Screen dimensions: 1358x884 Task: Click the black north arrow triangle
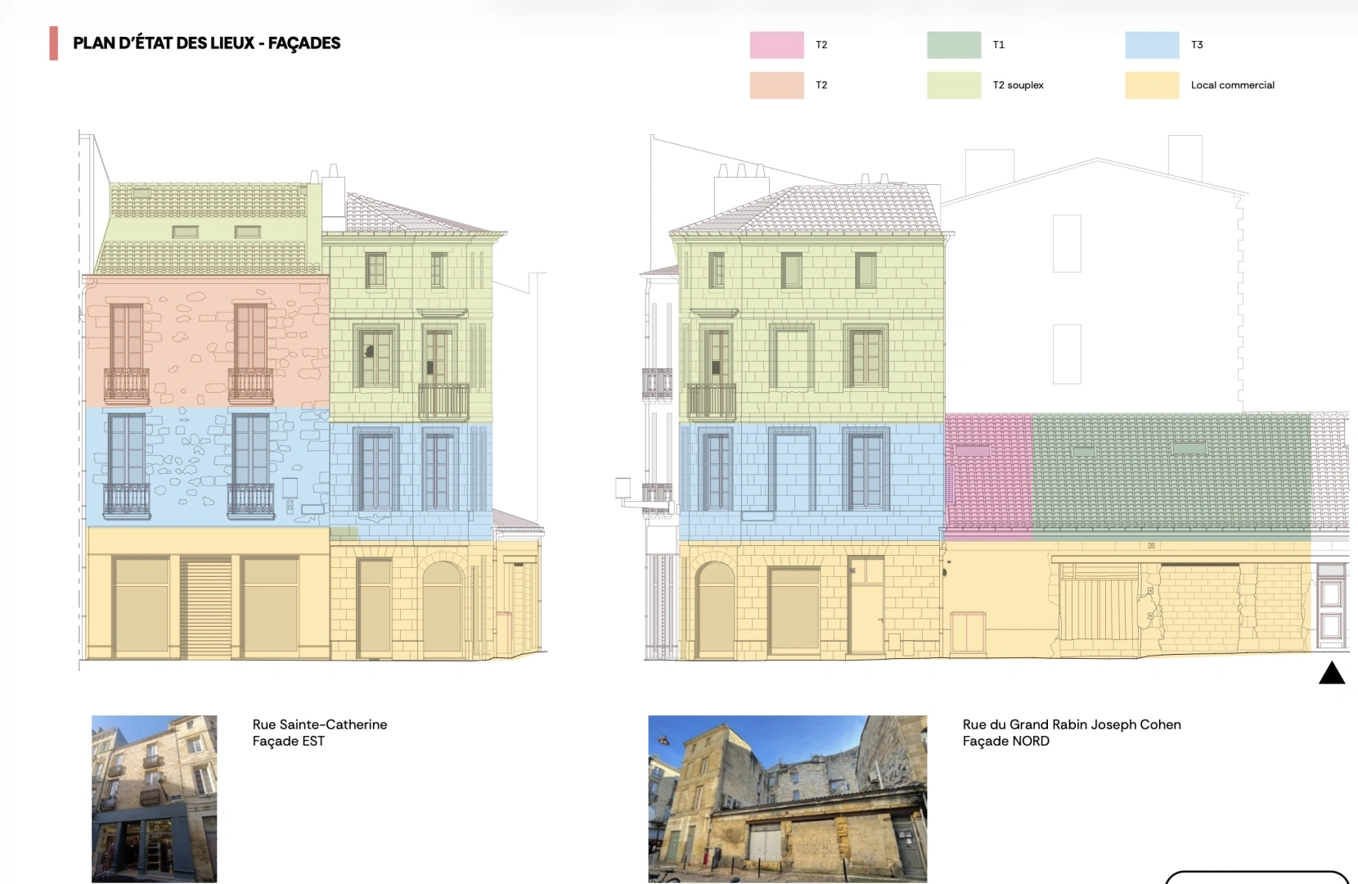(1332, 673)
